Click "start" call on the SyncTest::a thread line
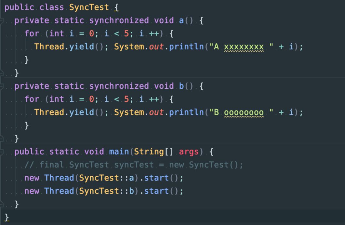Screen dimensions: 345x225 click(157, 178)
